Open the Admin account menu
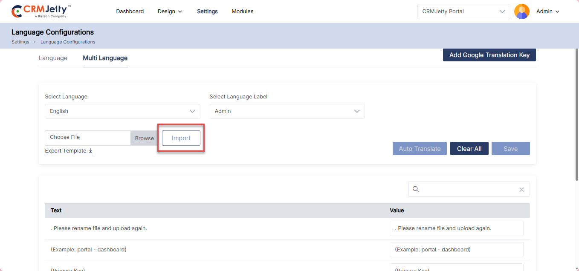 (x=547, y=12)
